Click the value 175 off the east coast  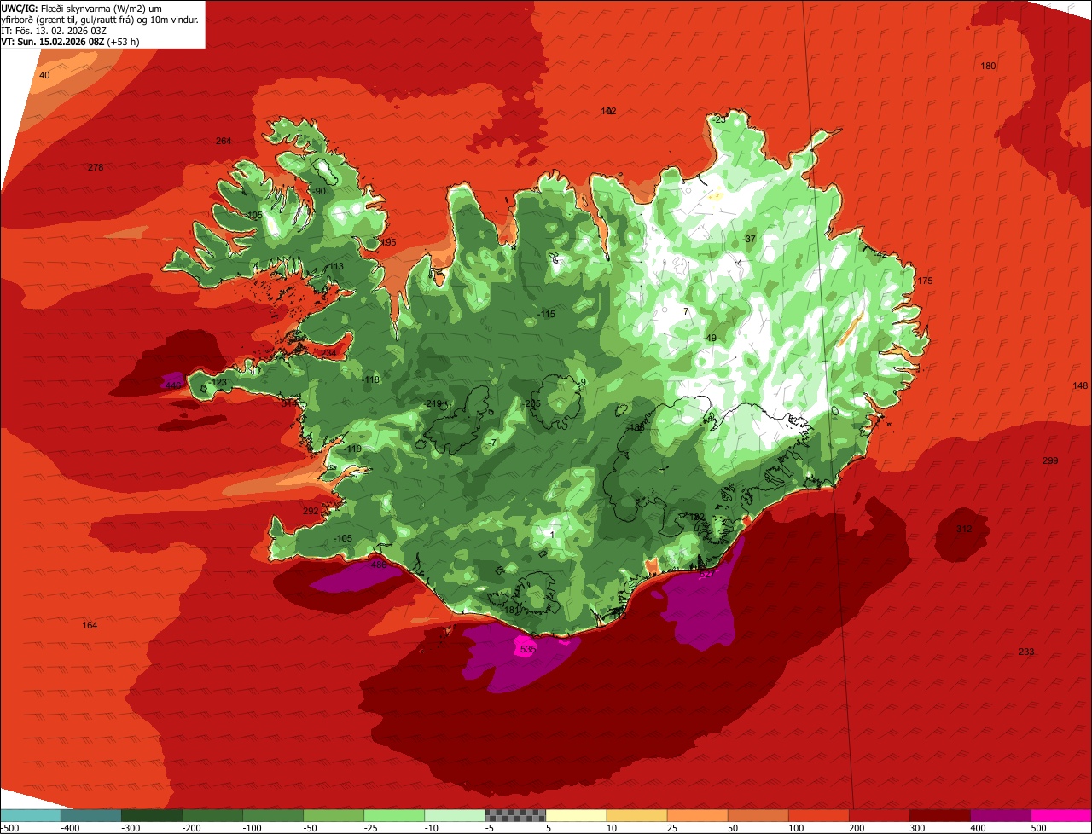[925, 281]
